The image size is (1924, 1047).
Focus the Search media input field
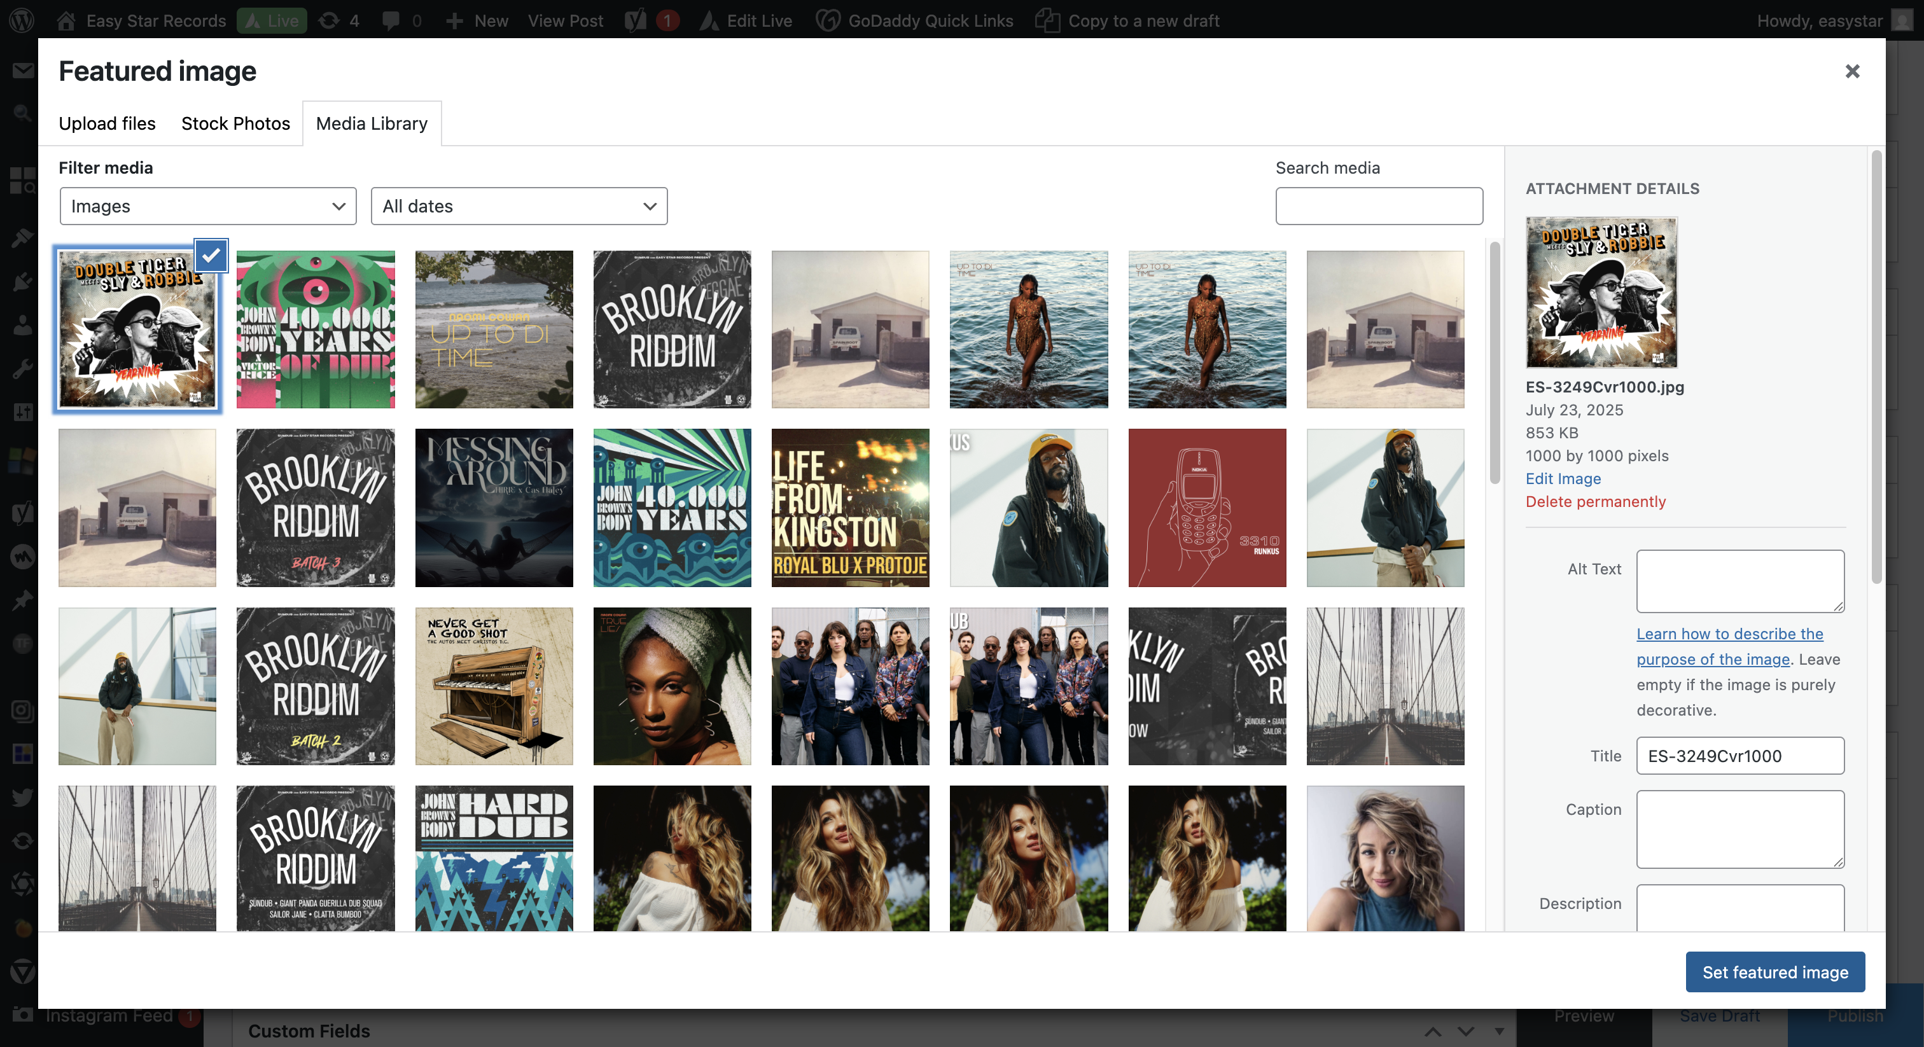click(x=1379, y=206)
